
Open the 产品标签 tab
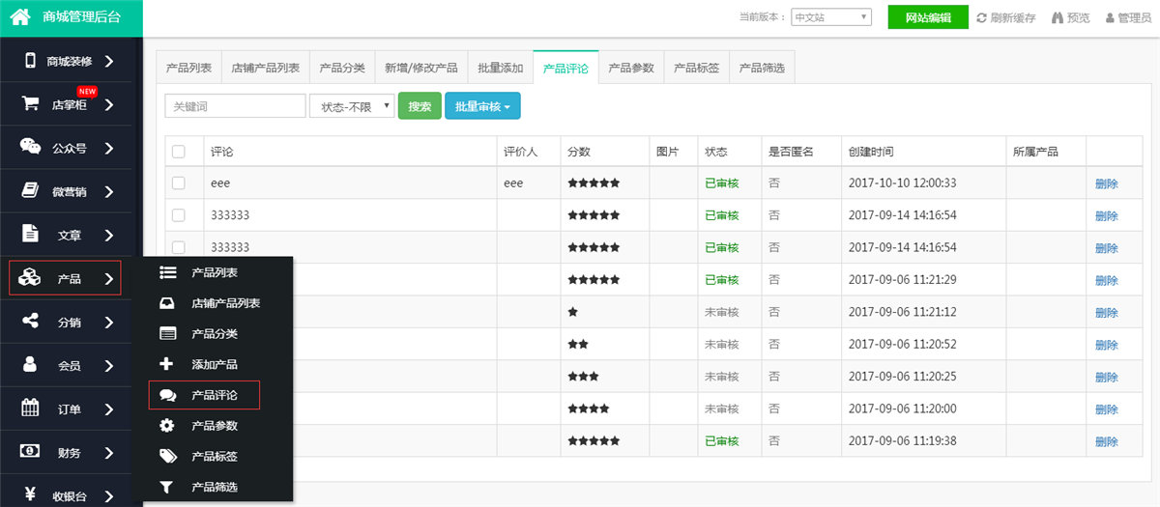[x=697, y=69]
